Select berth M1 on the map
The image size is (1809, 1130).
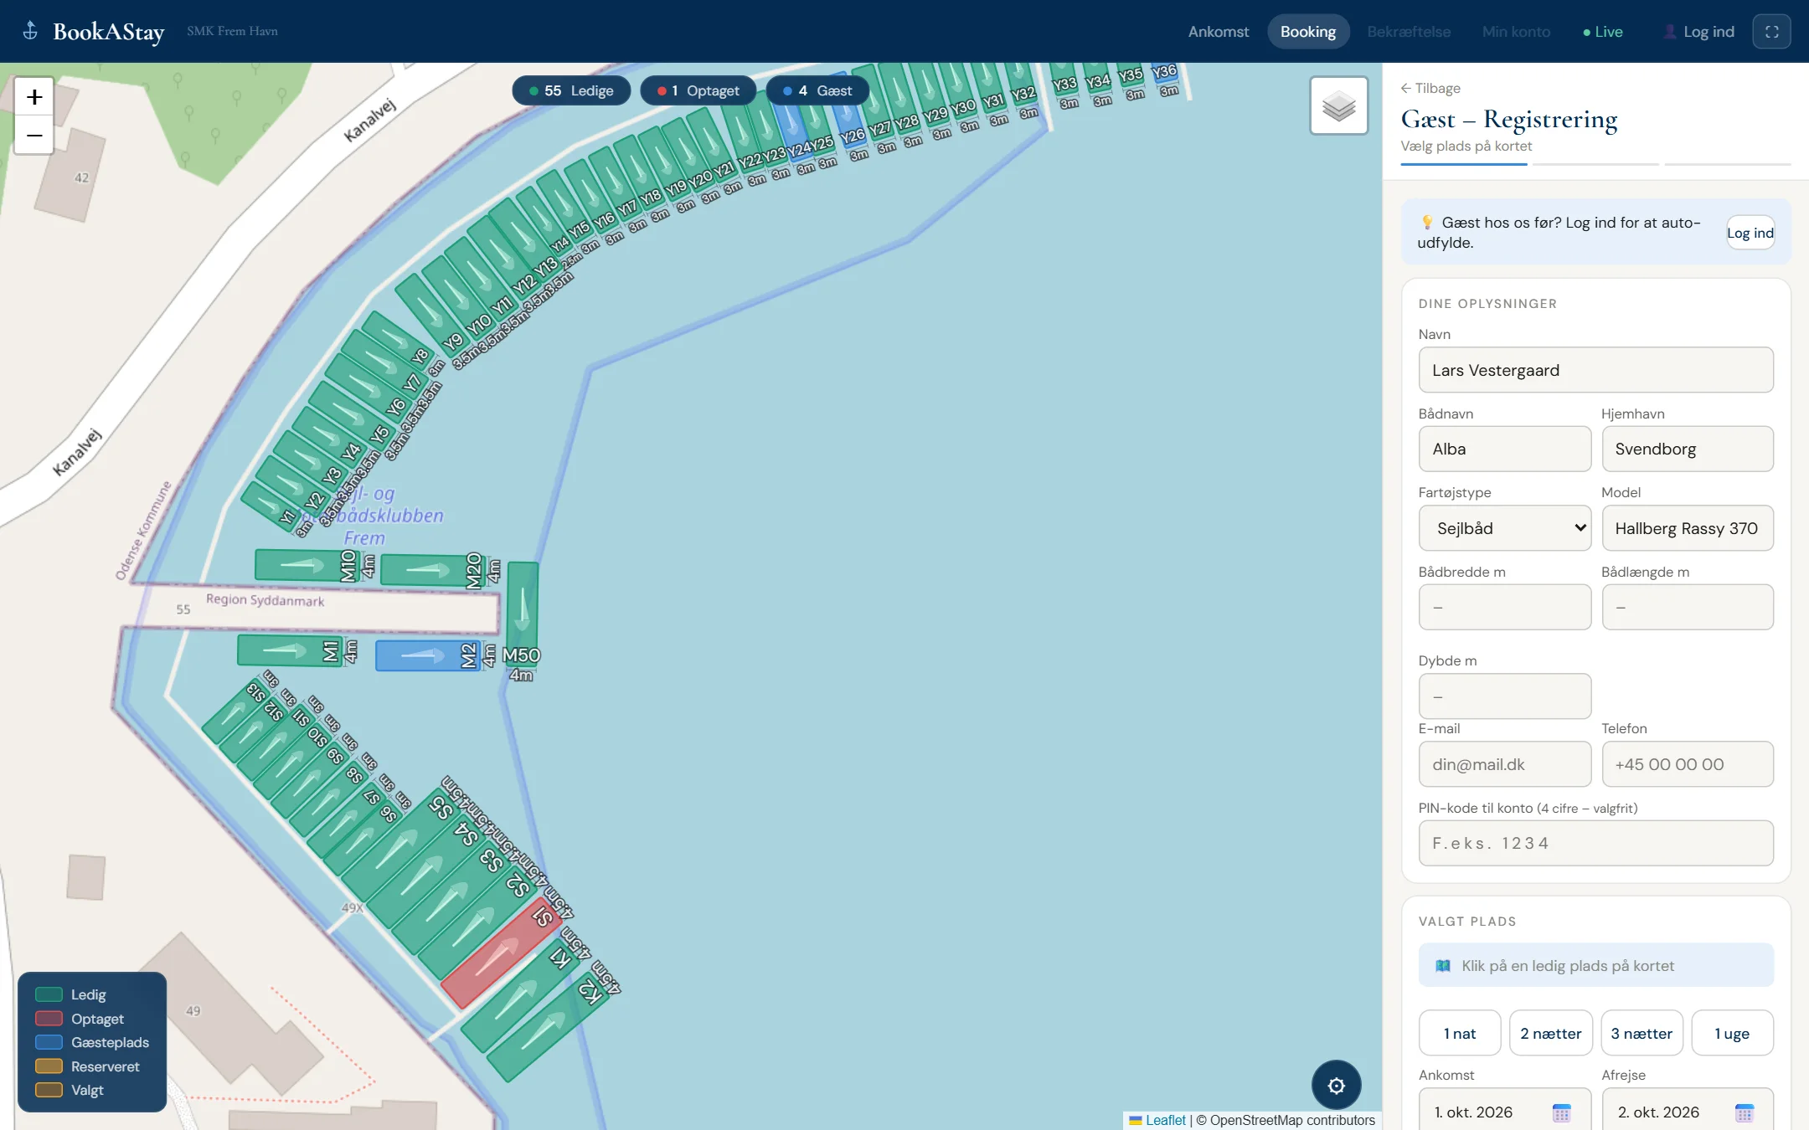click(x=289, y=650)
